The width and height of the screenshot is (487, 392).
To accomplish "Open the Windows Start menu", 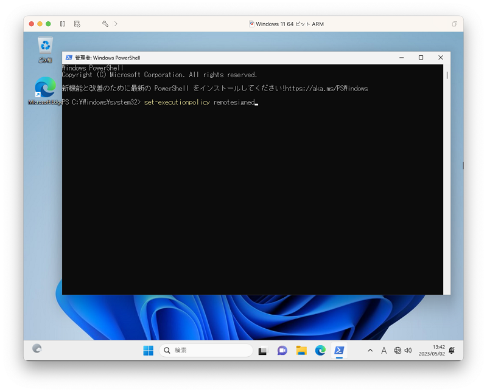I will (x=148, y=351).
